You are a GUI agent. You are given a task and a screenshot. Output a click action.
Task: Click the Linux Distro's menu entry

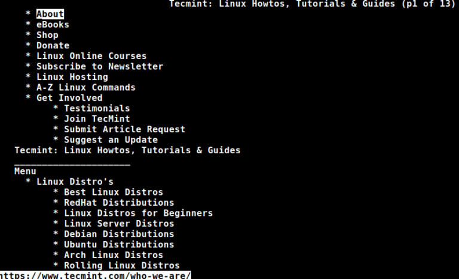click(x=75, y=182)
